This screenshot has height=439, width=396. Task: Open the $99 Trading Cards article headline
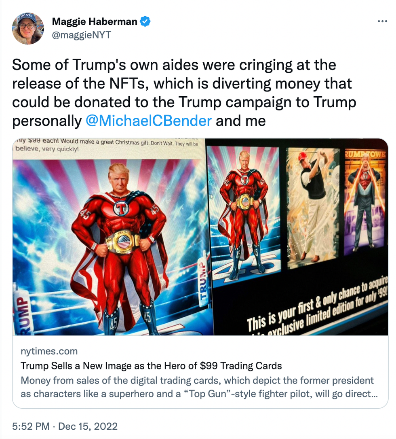point(151,366)
